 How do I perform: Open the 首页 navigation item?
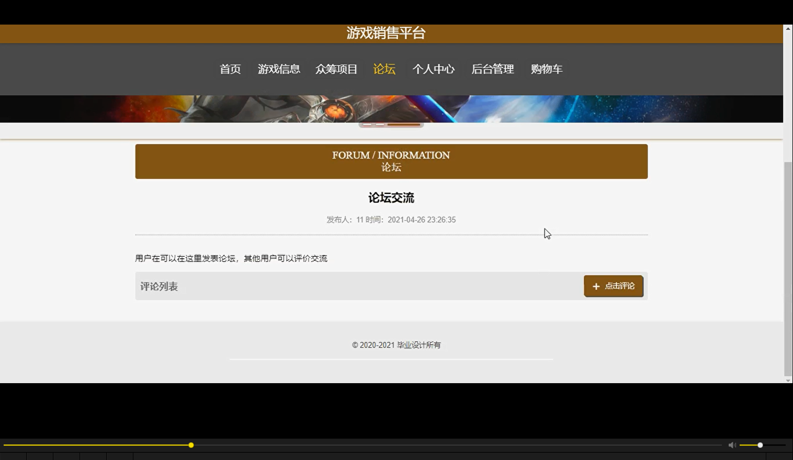click(x=230, y=69)
